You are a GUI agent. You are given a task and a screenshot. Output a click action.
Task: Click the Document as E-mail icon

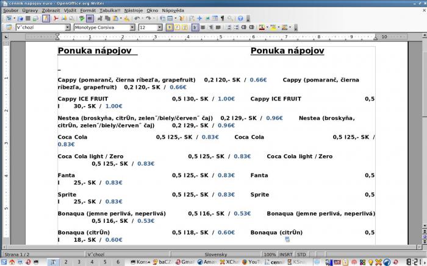[35, 18]
